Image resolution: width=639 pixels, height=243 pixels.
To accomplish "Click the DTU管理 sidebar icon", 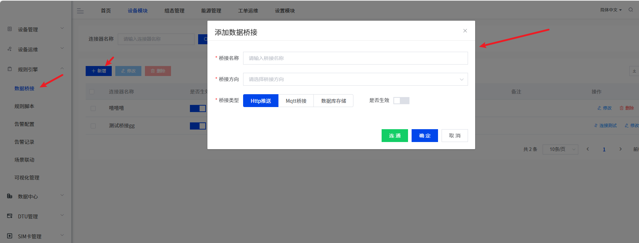I will 10,216.
